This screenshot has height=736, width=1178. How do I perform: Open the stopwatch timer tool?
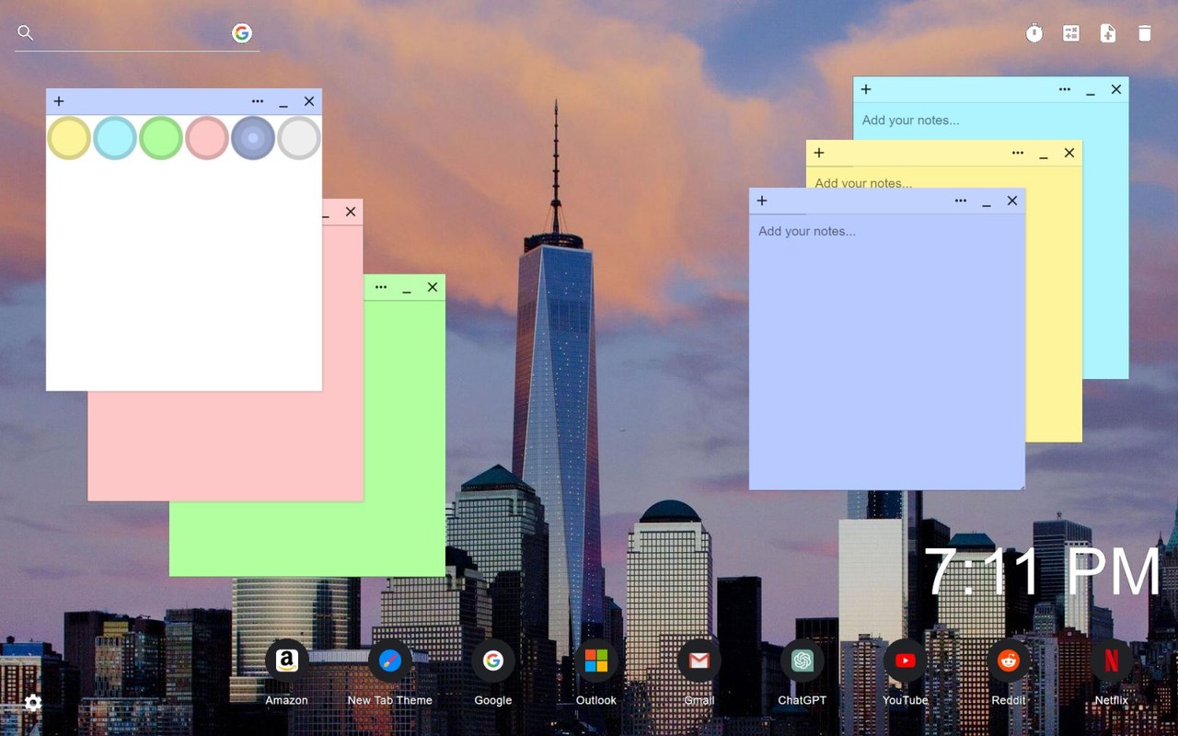(x=1034, y=33)
